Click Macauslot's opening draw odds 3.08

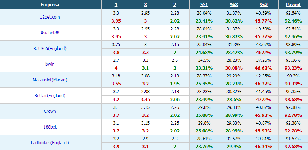(145, 76)
